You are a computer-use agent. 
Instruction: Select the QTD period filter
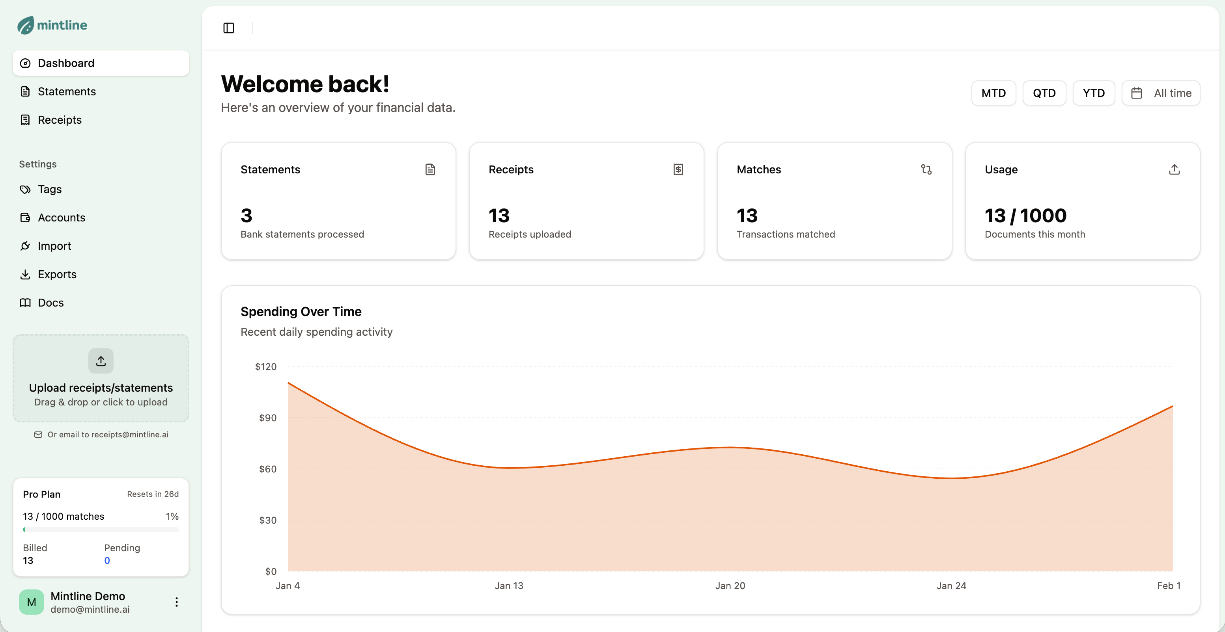[1044, 93]
